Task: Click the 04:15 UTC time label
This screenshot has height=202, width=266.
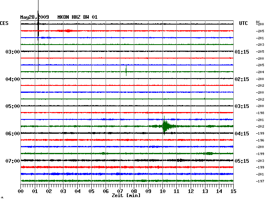Action: click(242, 134)
